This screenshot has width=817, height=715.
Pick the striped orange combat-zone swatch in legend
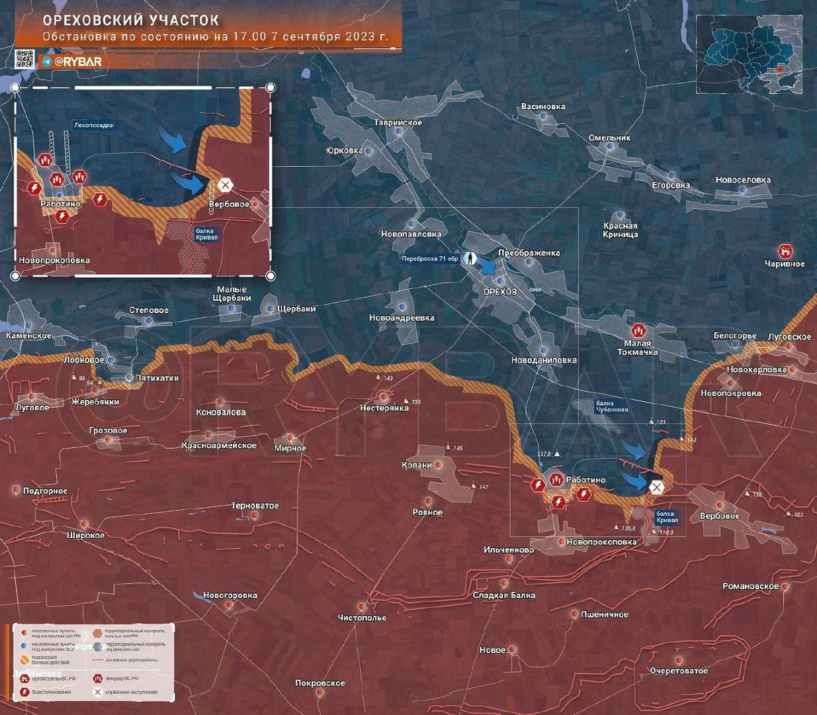click(x=24, y=659)
